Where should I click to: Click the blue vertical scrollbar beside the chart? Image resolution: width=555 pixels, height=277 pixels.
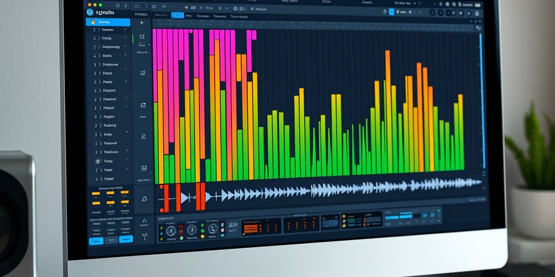point(482,101)
